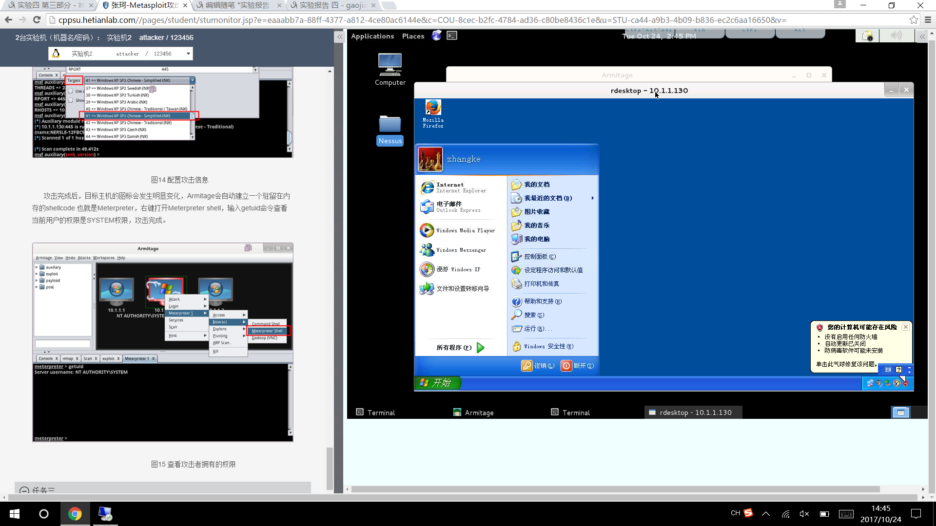Open 我的电脑
The image size is (936, 526).
530,239
